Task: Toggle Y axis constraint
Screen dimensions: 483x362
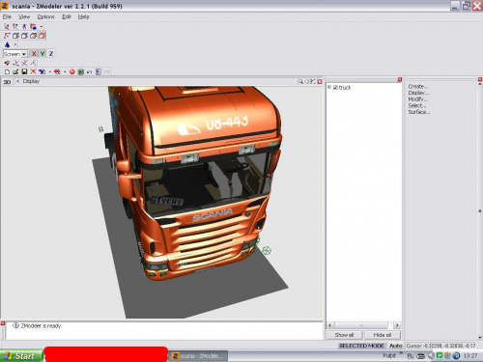Action: [43, 54]
